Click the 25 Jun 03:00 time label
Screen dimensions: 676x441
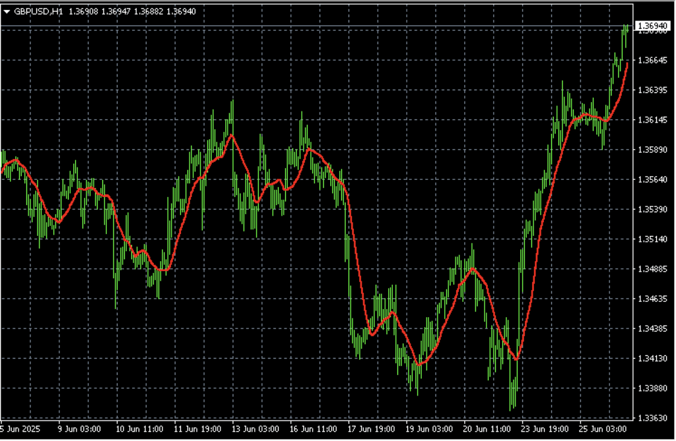coord(601,428)
